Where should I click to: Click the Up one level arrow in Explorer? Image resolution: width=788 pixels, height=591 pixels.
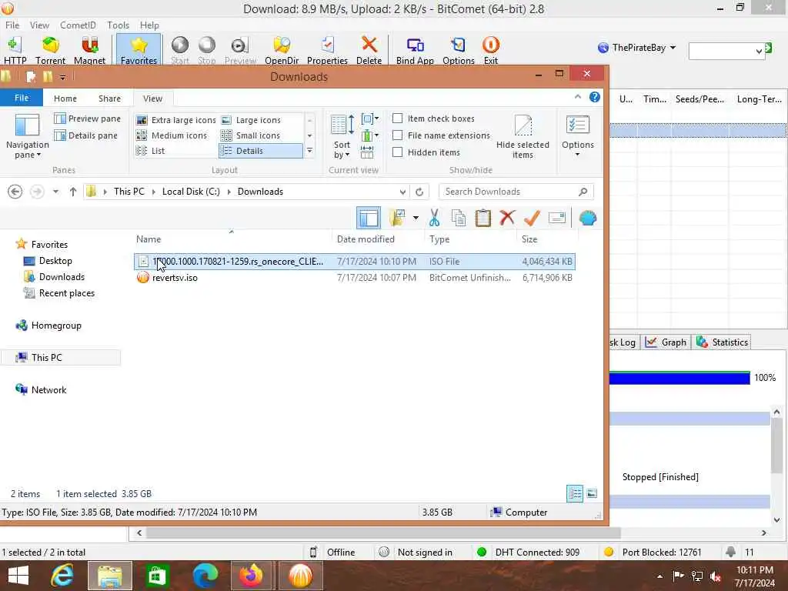click(x=73, y=192)
